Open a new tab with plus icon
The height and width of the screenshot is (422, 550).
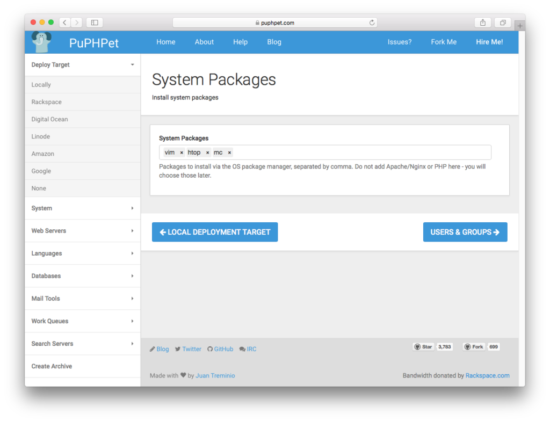pos(520,26)
